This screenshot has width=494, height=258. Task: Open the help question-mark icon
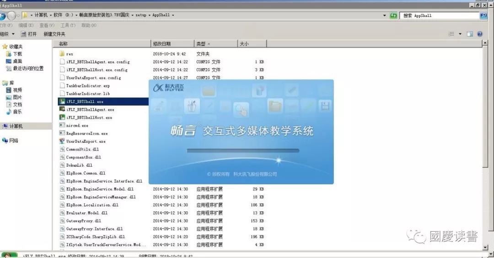pyautogui.click(x=480, y=34)
